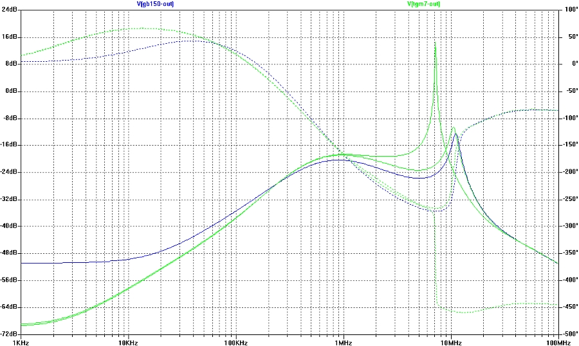
Task: Click the 1KHz frequency axis label
Action: [x=21, y=343]
